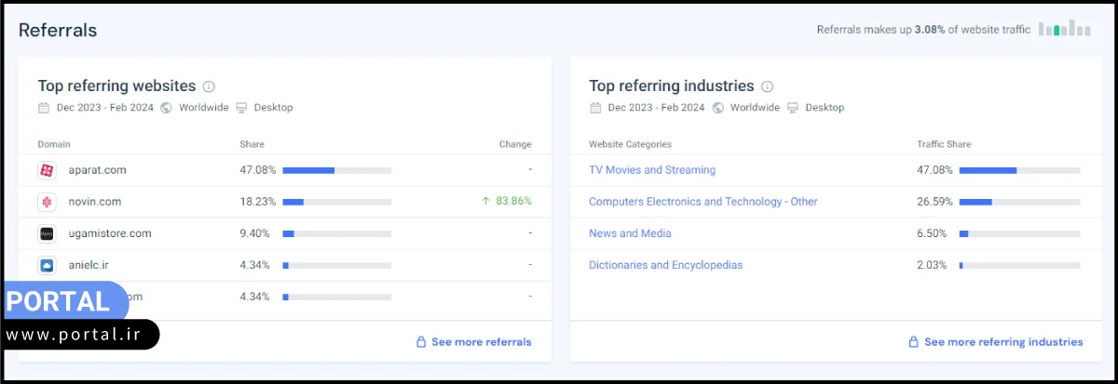Click the Share column header
Viewport: 1118px width, 384px height.
252,144
